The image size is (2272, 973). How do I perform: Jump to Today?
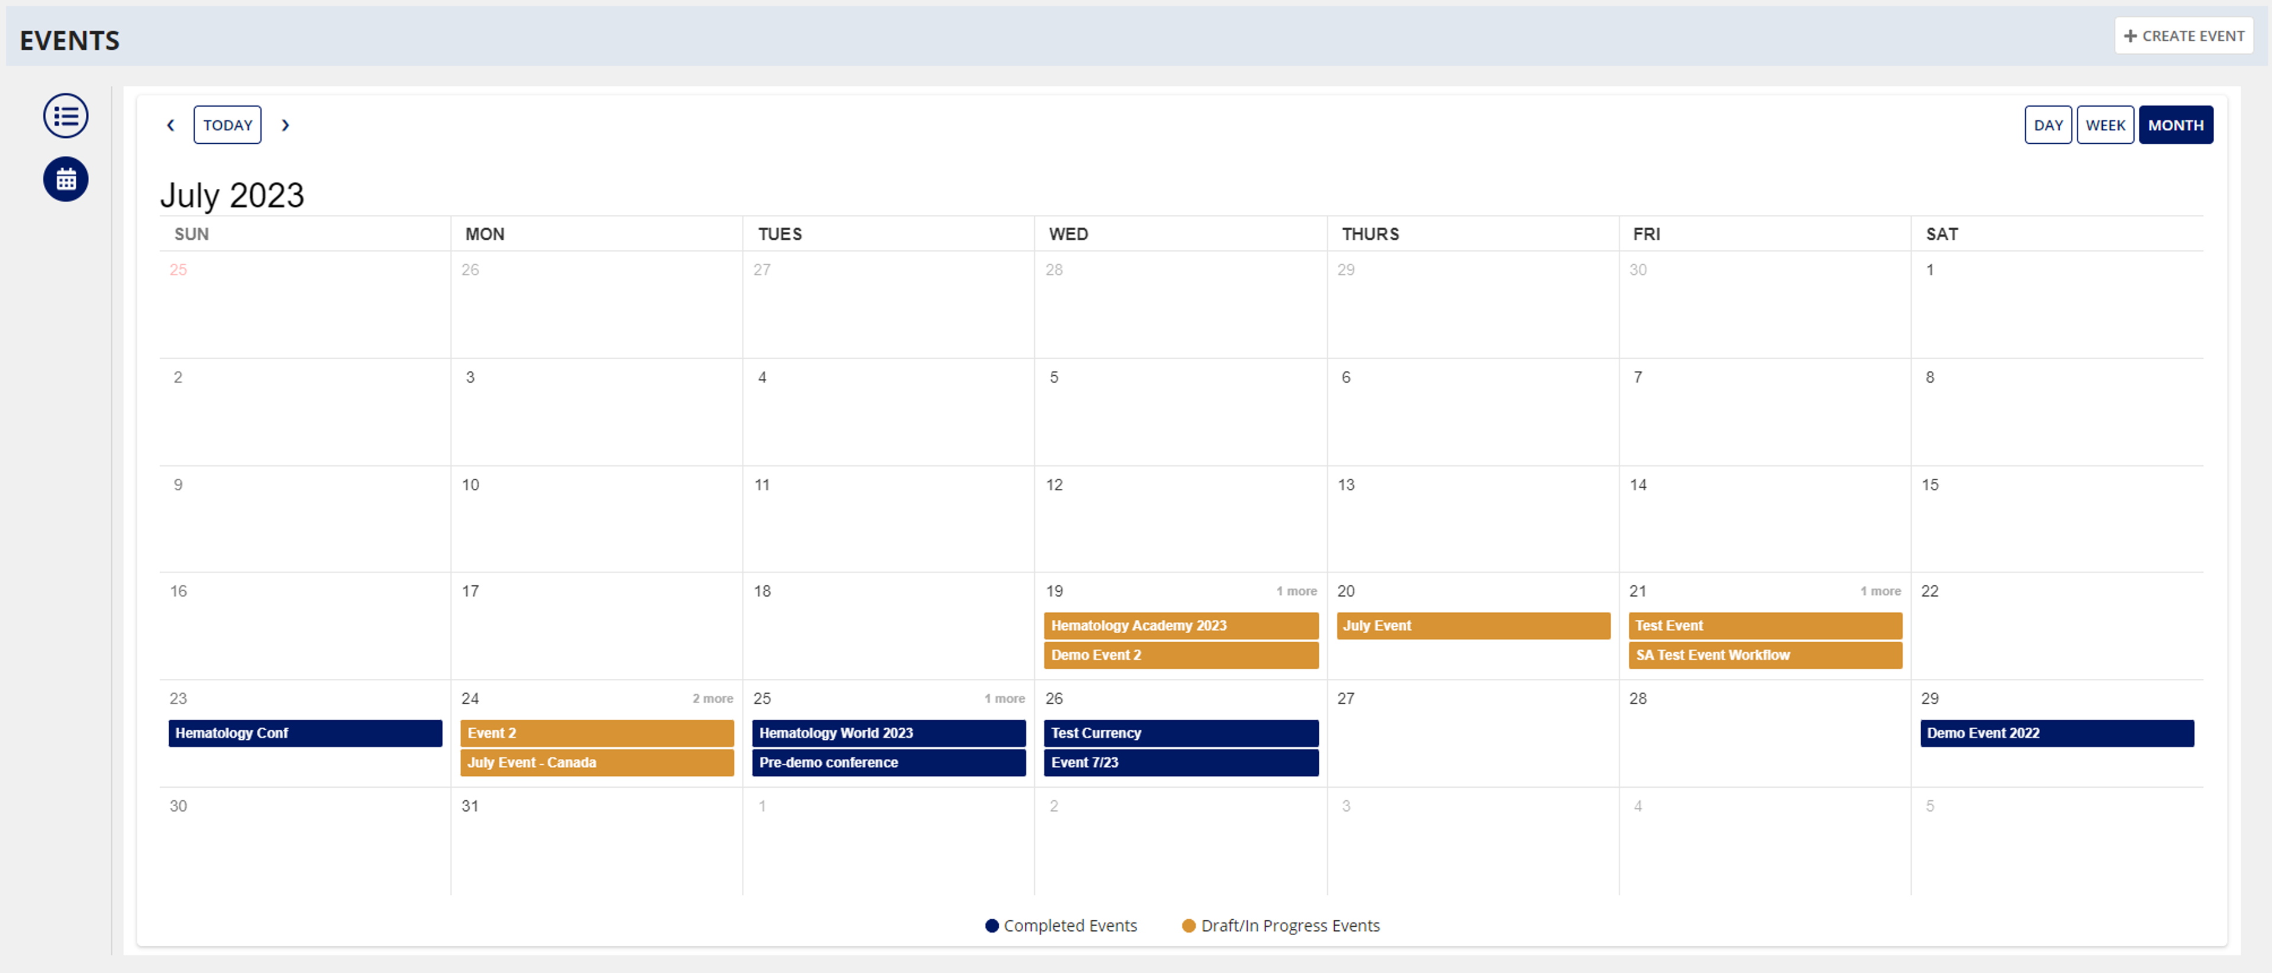(228, 125)
